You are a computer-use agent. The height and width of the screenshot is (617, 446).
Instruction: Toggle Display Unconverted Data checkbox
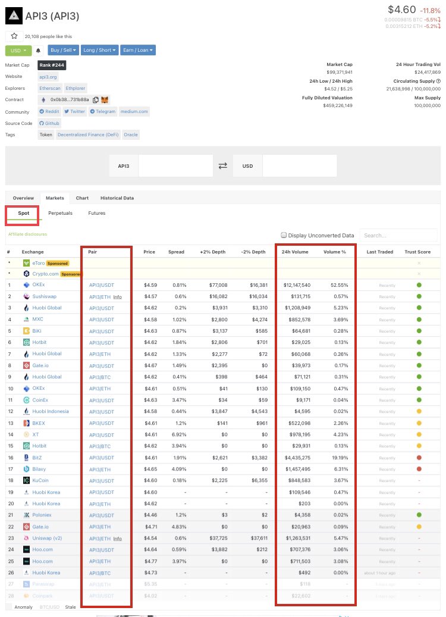(x=284, y=235)
